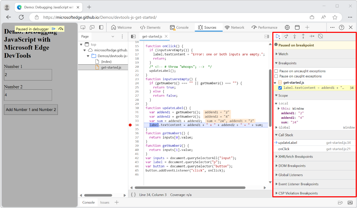Click the Step out of current function icon
357x208 pixels.
[303, 36]
